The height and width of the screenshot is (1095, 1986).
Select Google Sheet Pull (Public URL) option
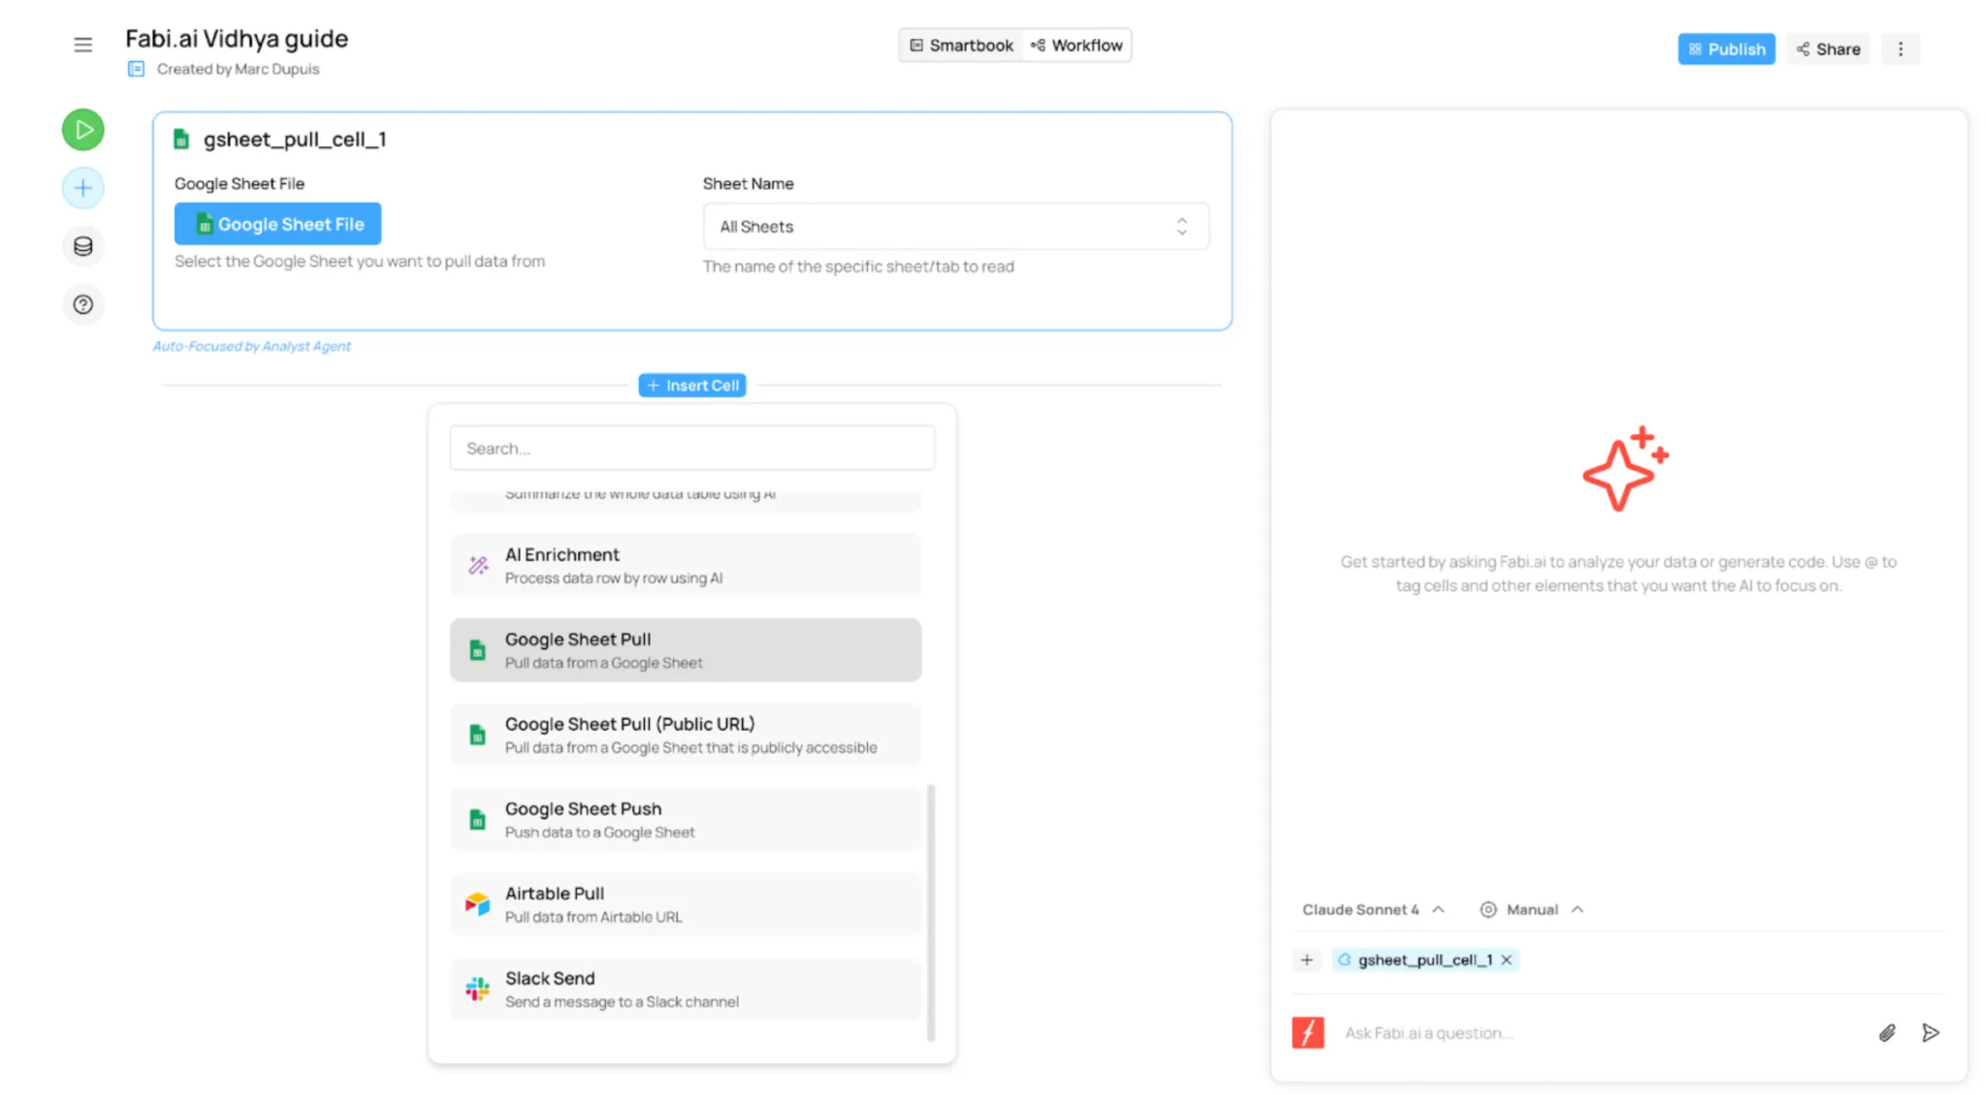[686, 735]
